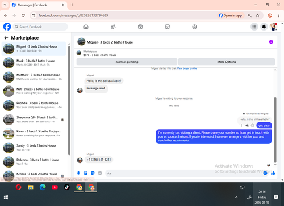Open the Friends icon in top navigation

[113, 27]
